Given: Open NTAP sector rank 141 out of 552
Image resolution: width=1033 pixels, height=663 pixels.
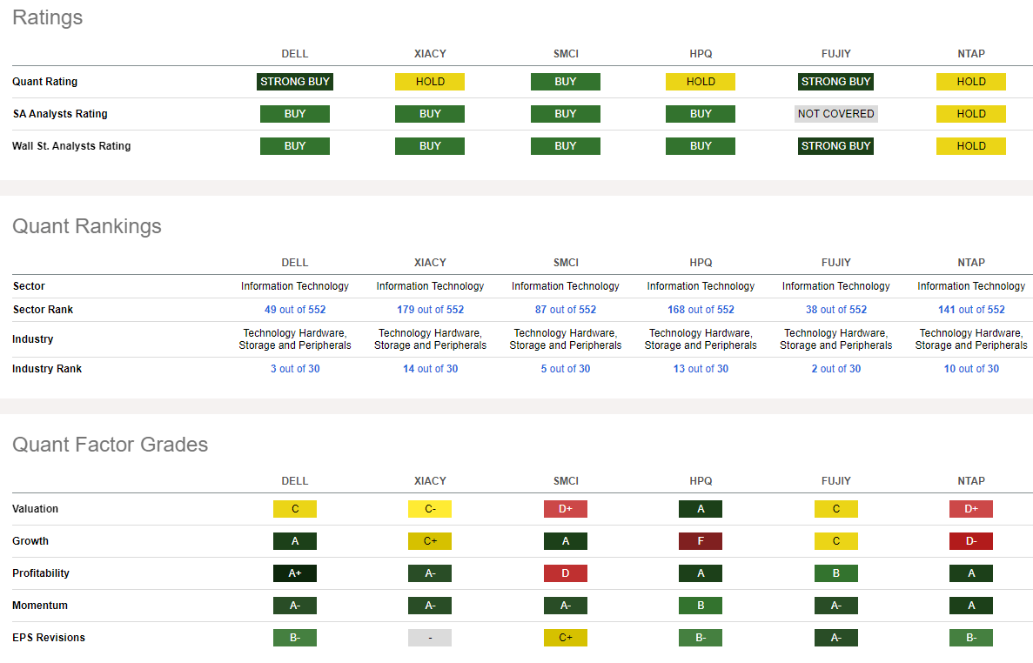Looking at the screenshot, I should (971, 310).
